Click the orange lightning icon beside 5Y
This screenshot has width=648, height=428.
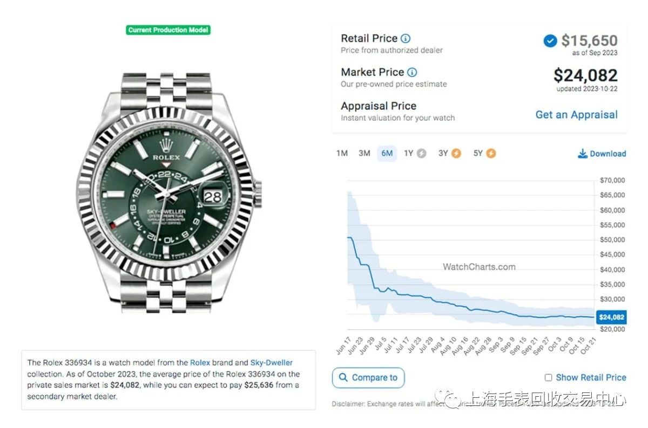tap(490, 154)
